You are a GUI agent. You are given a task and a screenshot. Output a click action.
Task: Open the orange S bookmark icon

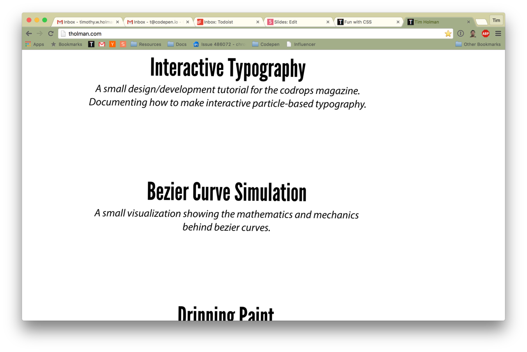pos(123,44)
